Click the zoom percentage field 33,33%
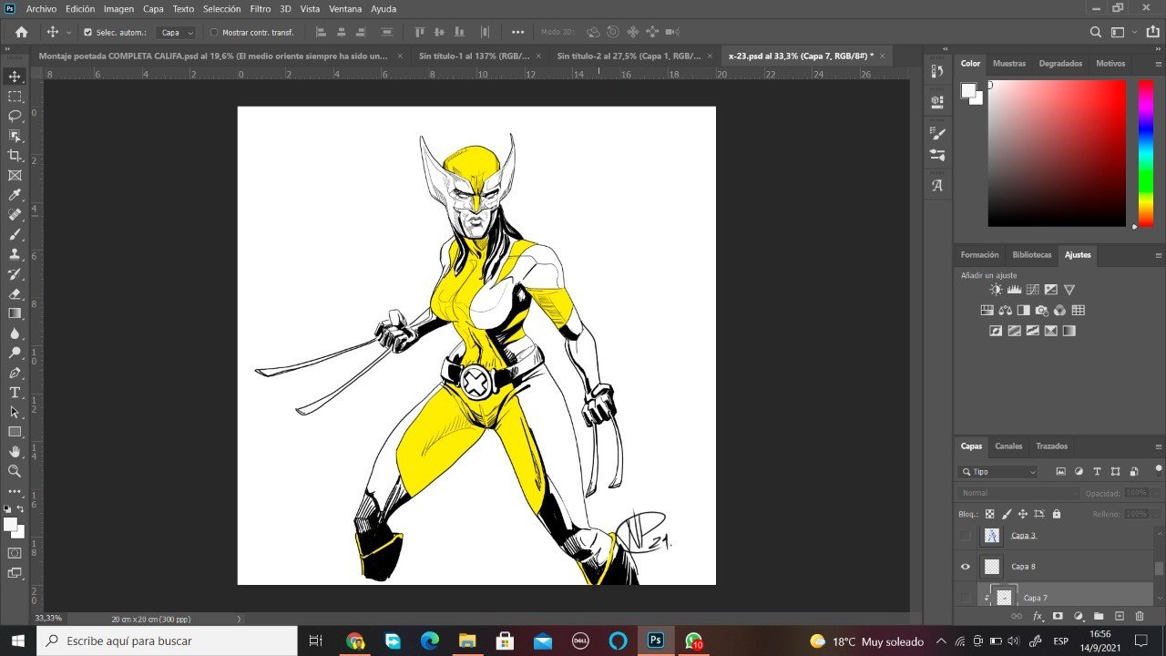This screenshot has height=656, width=1166. (49, 619)
